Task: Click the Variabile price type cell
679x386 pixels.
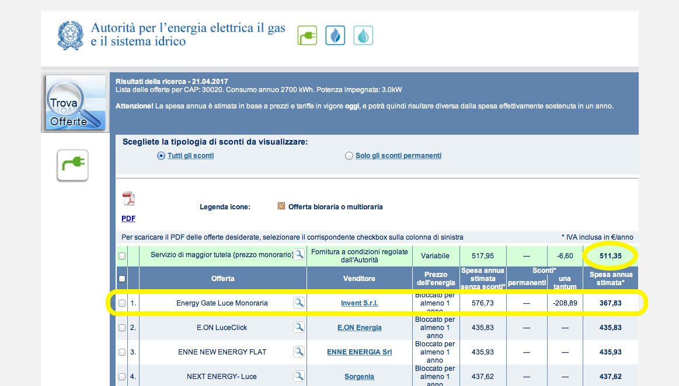Action: click(x=435, y=256)
